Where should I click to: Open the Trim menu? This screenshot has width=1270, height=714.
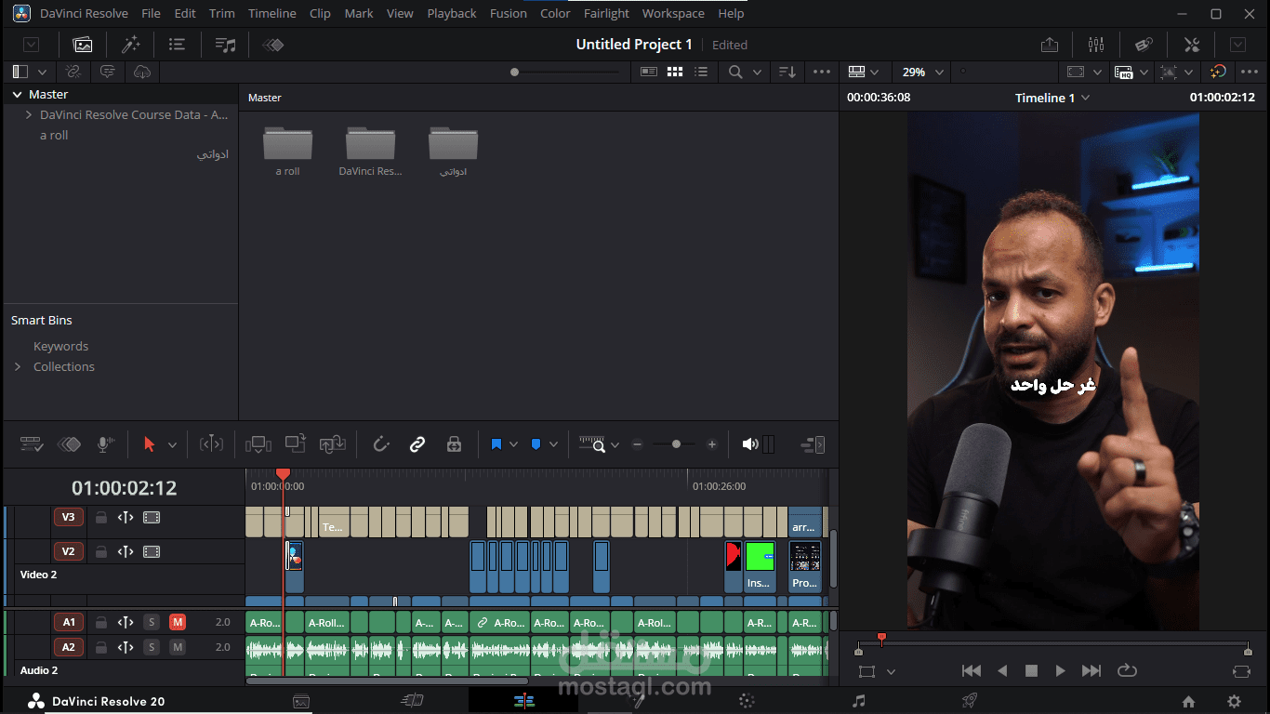[x=221, y=13]
